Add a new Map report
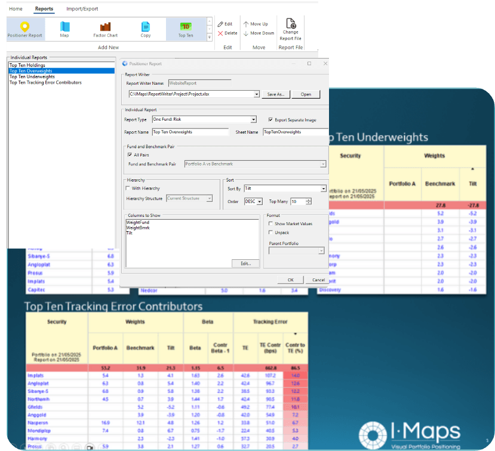The width and height of the screenshot is (495, 451). 64,29
